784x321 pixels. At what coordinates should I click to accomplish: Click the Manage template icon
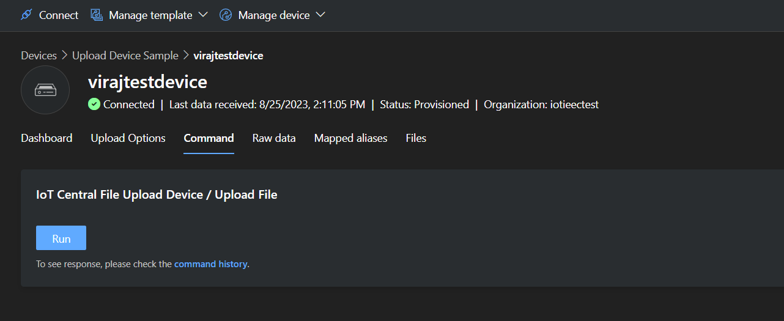97,15
